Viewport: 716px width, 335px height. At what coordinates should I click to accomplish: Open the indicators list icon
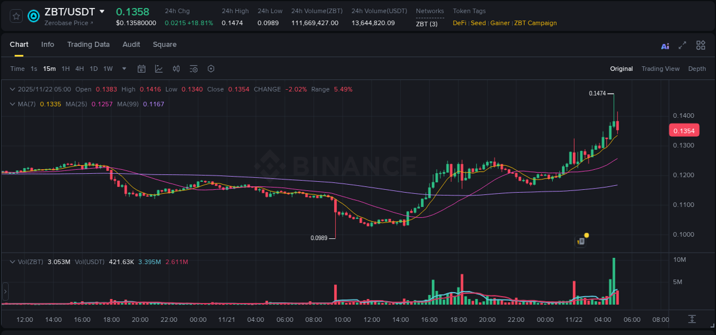point(194,69)
